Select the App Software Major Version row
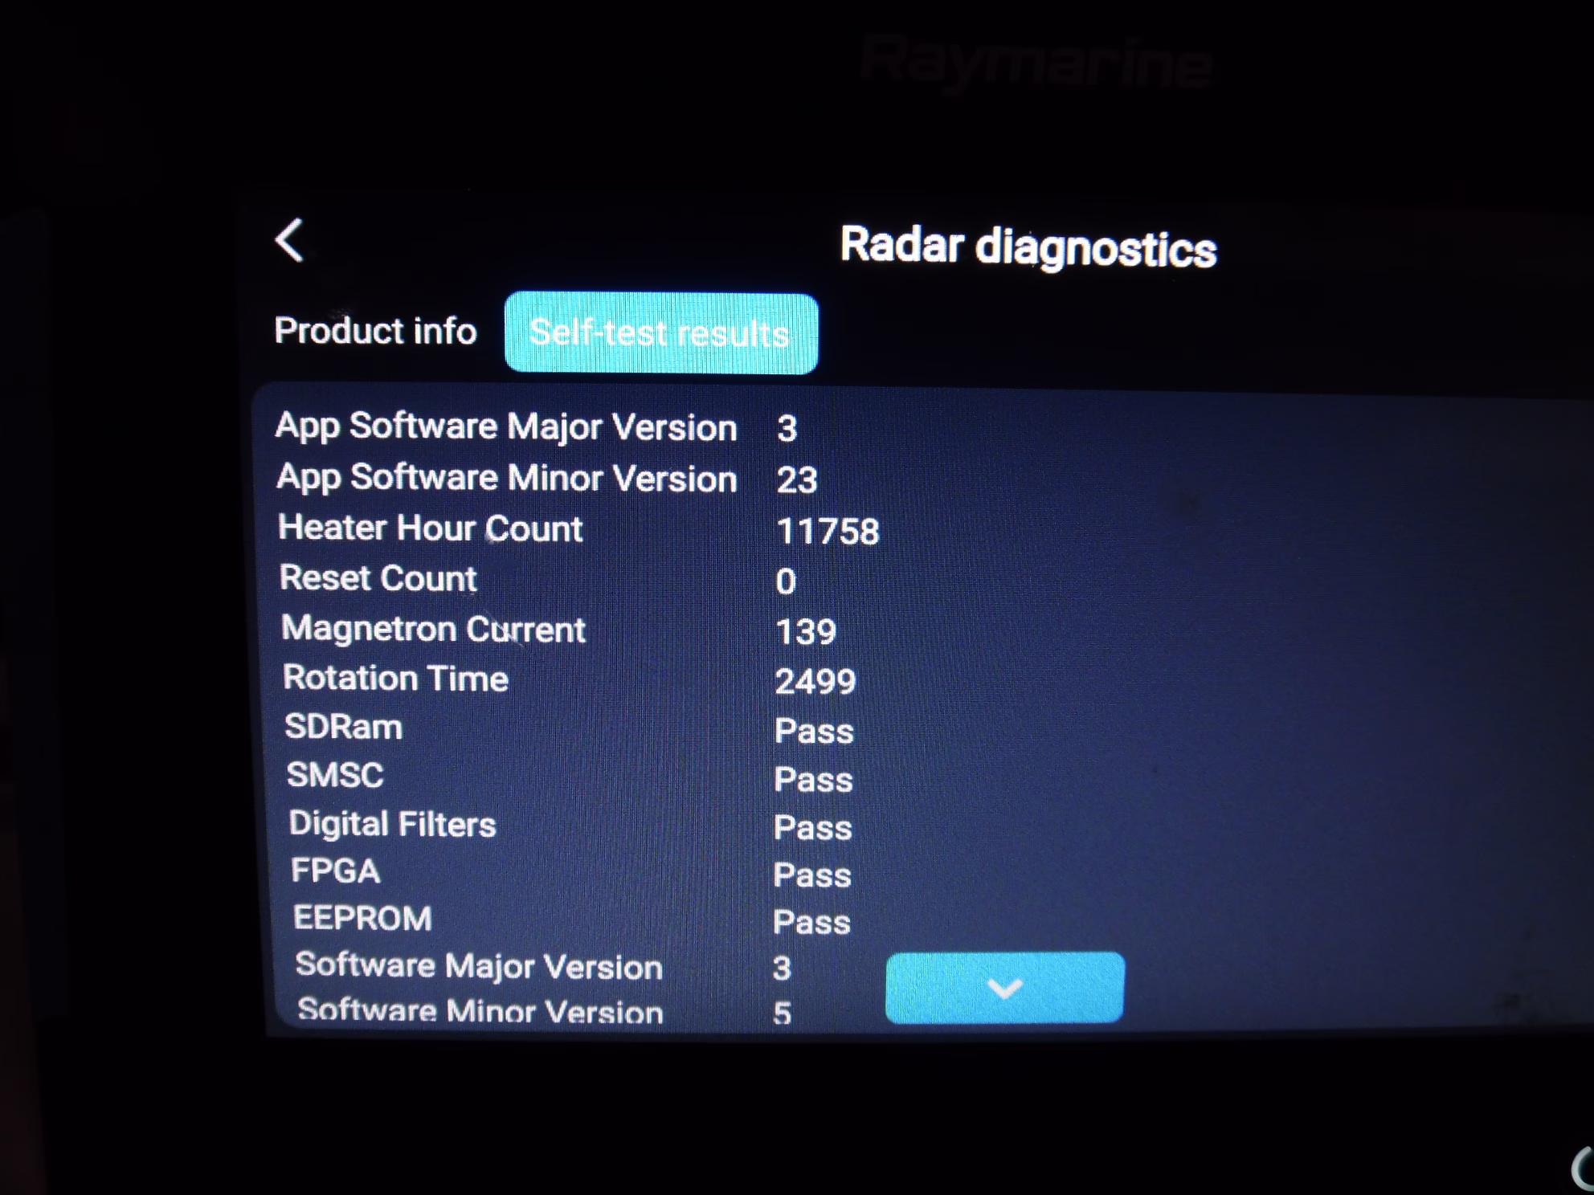1594x1195 pixels. [506, 426]
